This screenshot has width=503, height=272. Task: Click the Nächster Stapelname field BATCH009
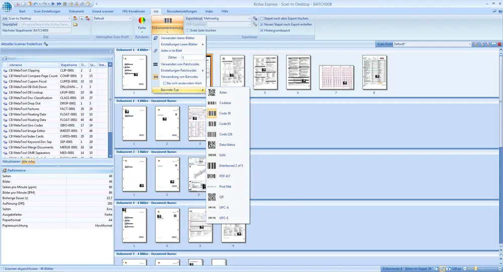52,31
